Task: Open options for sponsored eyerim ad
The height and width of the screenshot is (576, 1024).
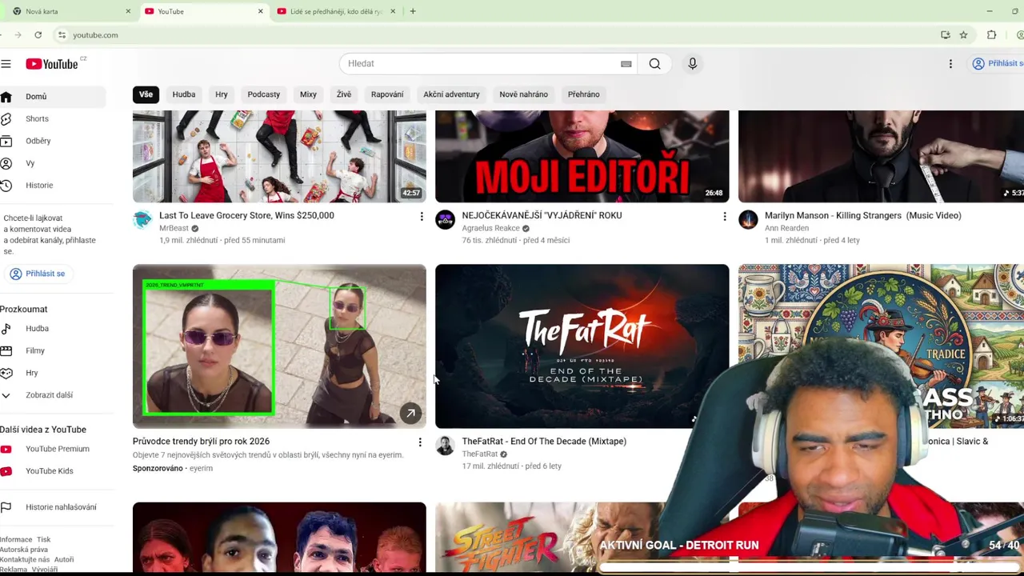Action: (x=420, y=442)
